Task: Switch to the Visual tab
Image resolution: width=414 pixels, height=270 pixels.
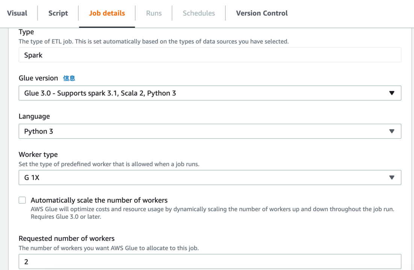Action: pos(17,13)
